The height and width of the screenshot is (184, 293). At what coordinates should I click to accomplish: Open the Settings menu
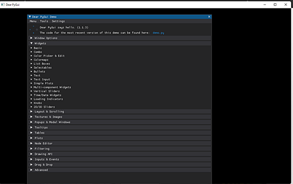click(58, 21)
